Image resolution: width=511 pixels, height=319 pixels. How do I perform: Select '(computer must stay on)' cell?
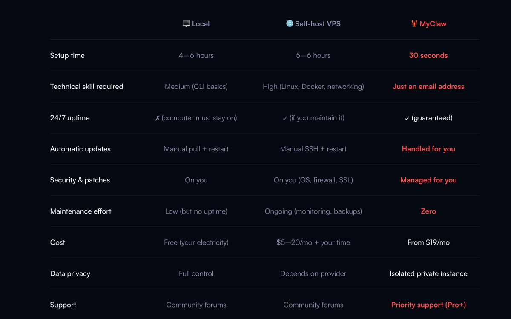196,118
